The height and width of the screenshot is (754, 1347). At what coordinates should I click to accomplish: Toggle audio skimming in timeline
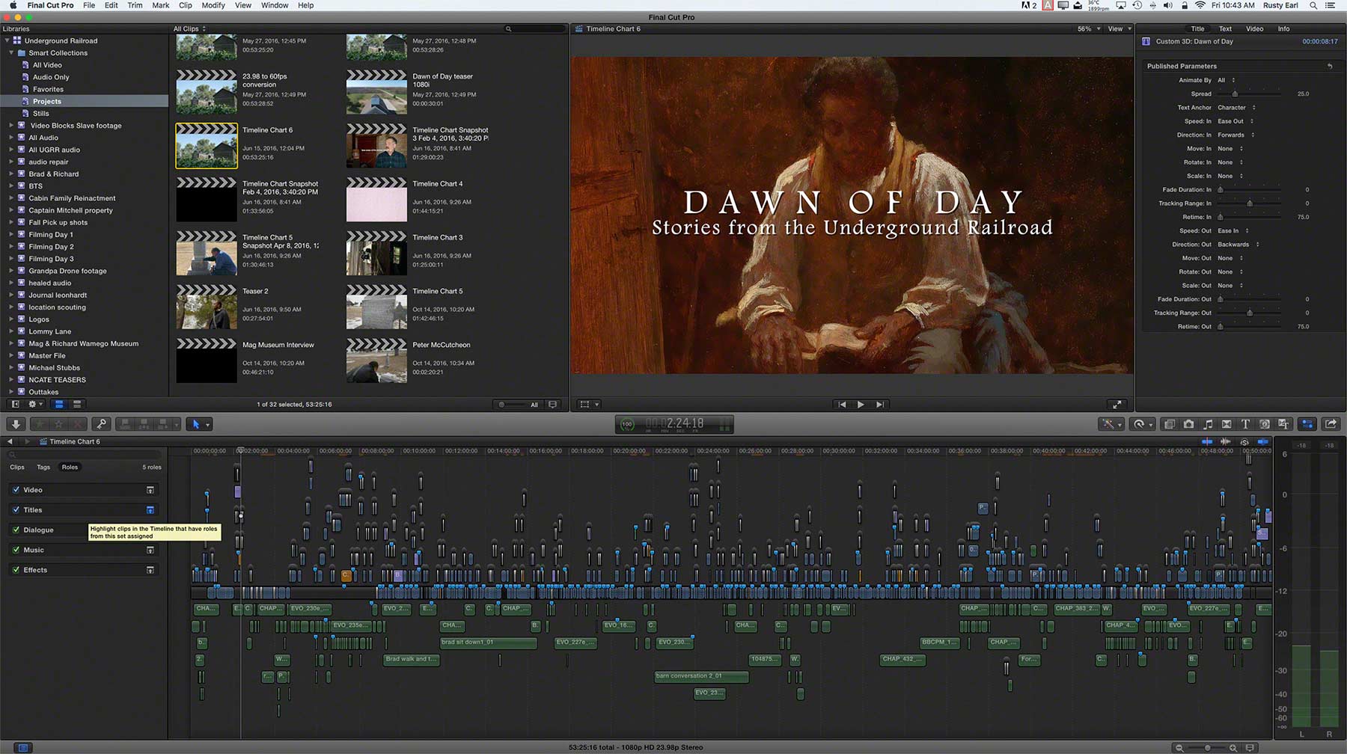1226,441
